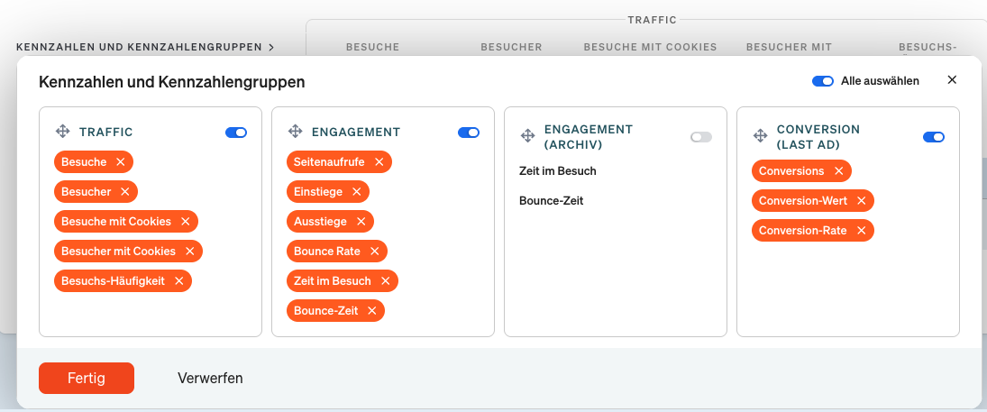Toggle the Alle auswählen switch

click(823, 81)
